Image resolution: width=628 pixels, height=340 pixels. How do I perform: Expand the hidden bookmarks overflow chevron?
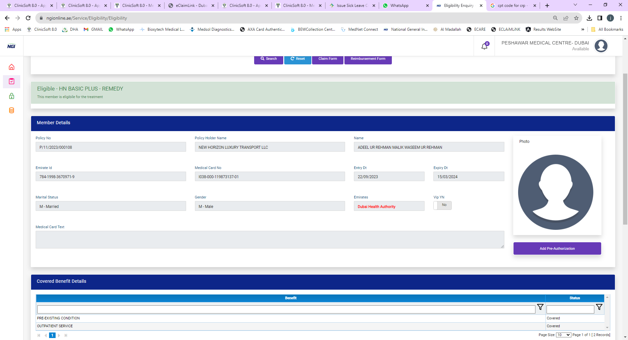point(583,29)
